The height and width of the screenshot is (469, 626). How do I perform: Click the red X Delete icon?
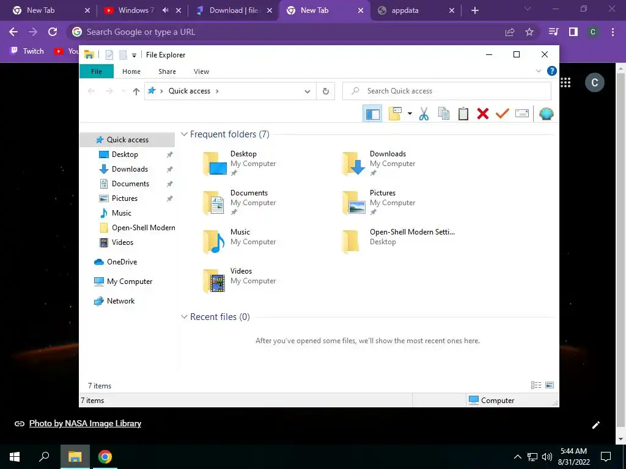coord(483,114)
